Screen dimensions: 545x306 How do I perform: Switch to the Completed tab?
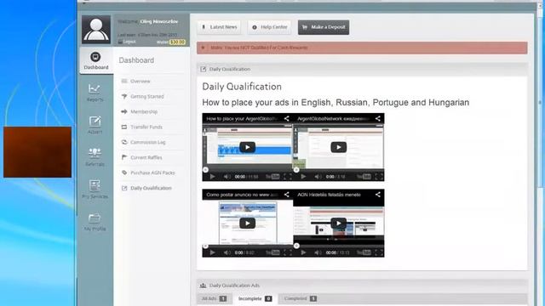pyautogui.click(x=300, y=298)
